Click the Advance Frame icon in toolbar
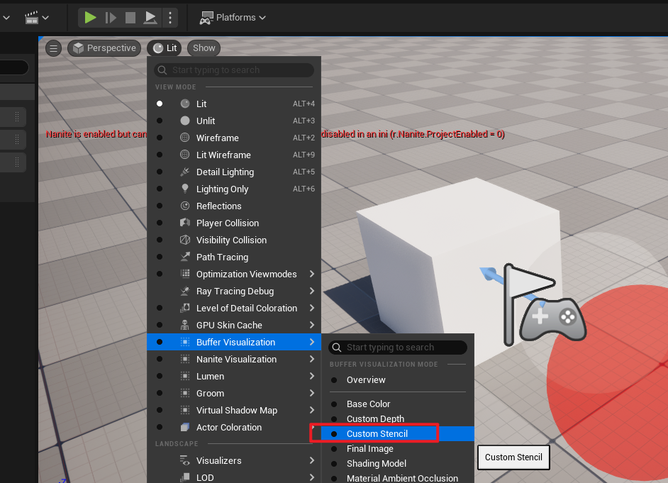This screenshot has width=668, height=483. coord(111,18)
